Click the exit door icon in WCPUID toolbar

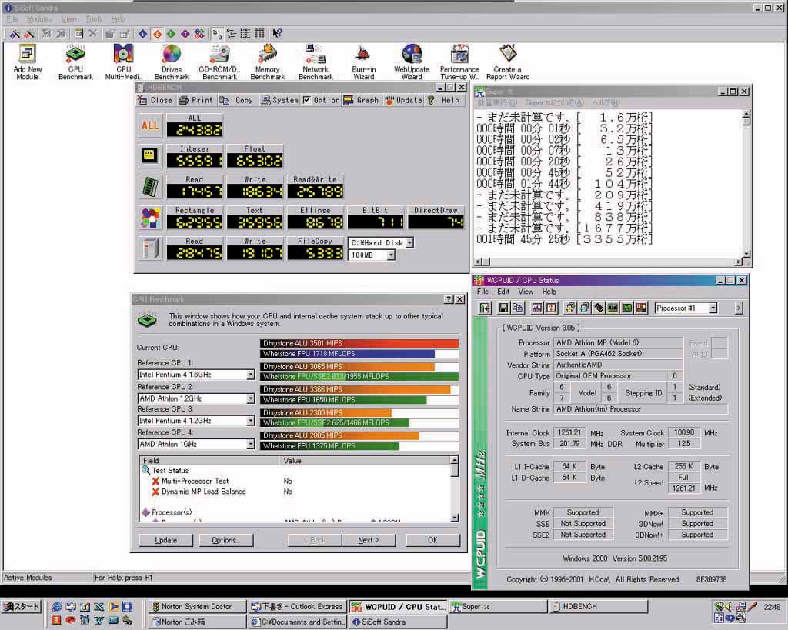pos(485,308)
